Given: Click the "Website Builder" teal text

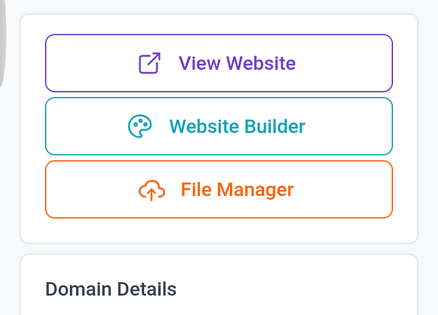Looking at the screenshot, I should (x=237, y=126).
